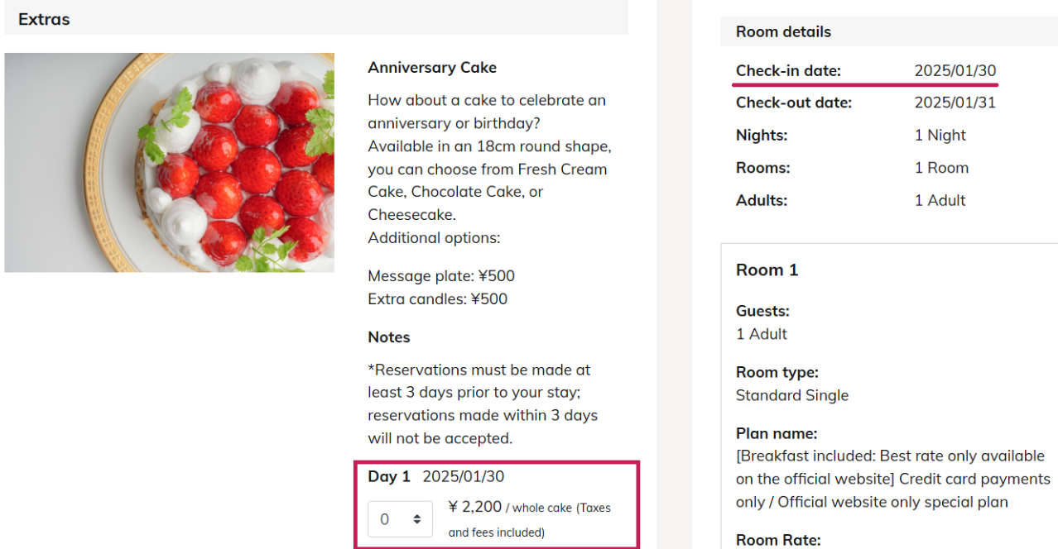
Task: Open the Day 1 cake quantity dropdown
Action: coord(400,519)
